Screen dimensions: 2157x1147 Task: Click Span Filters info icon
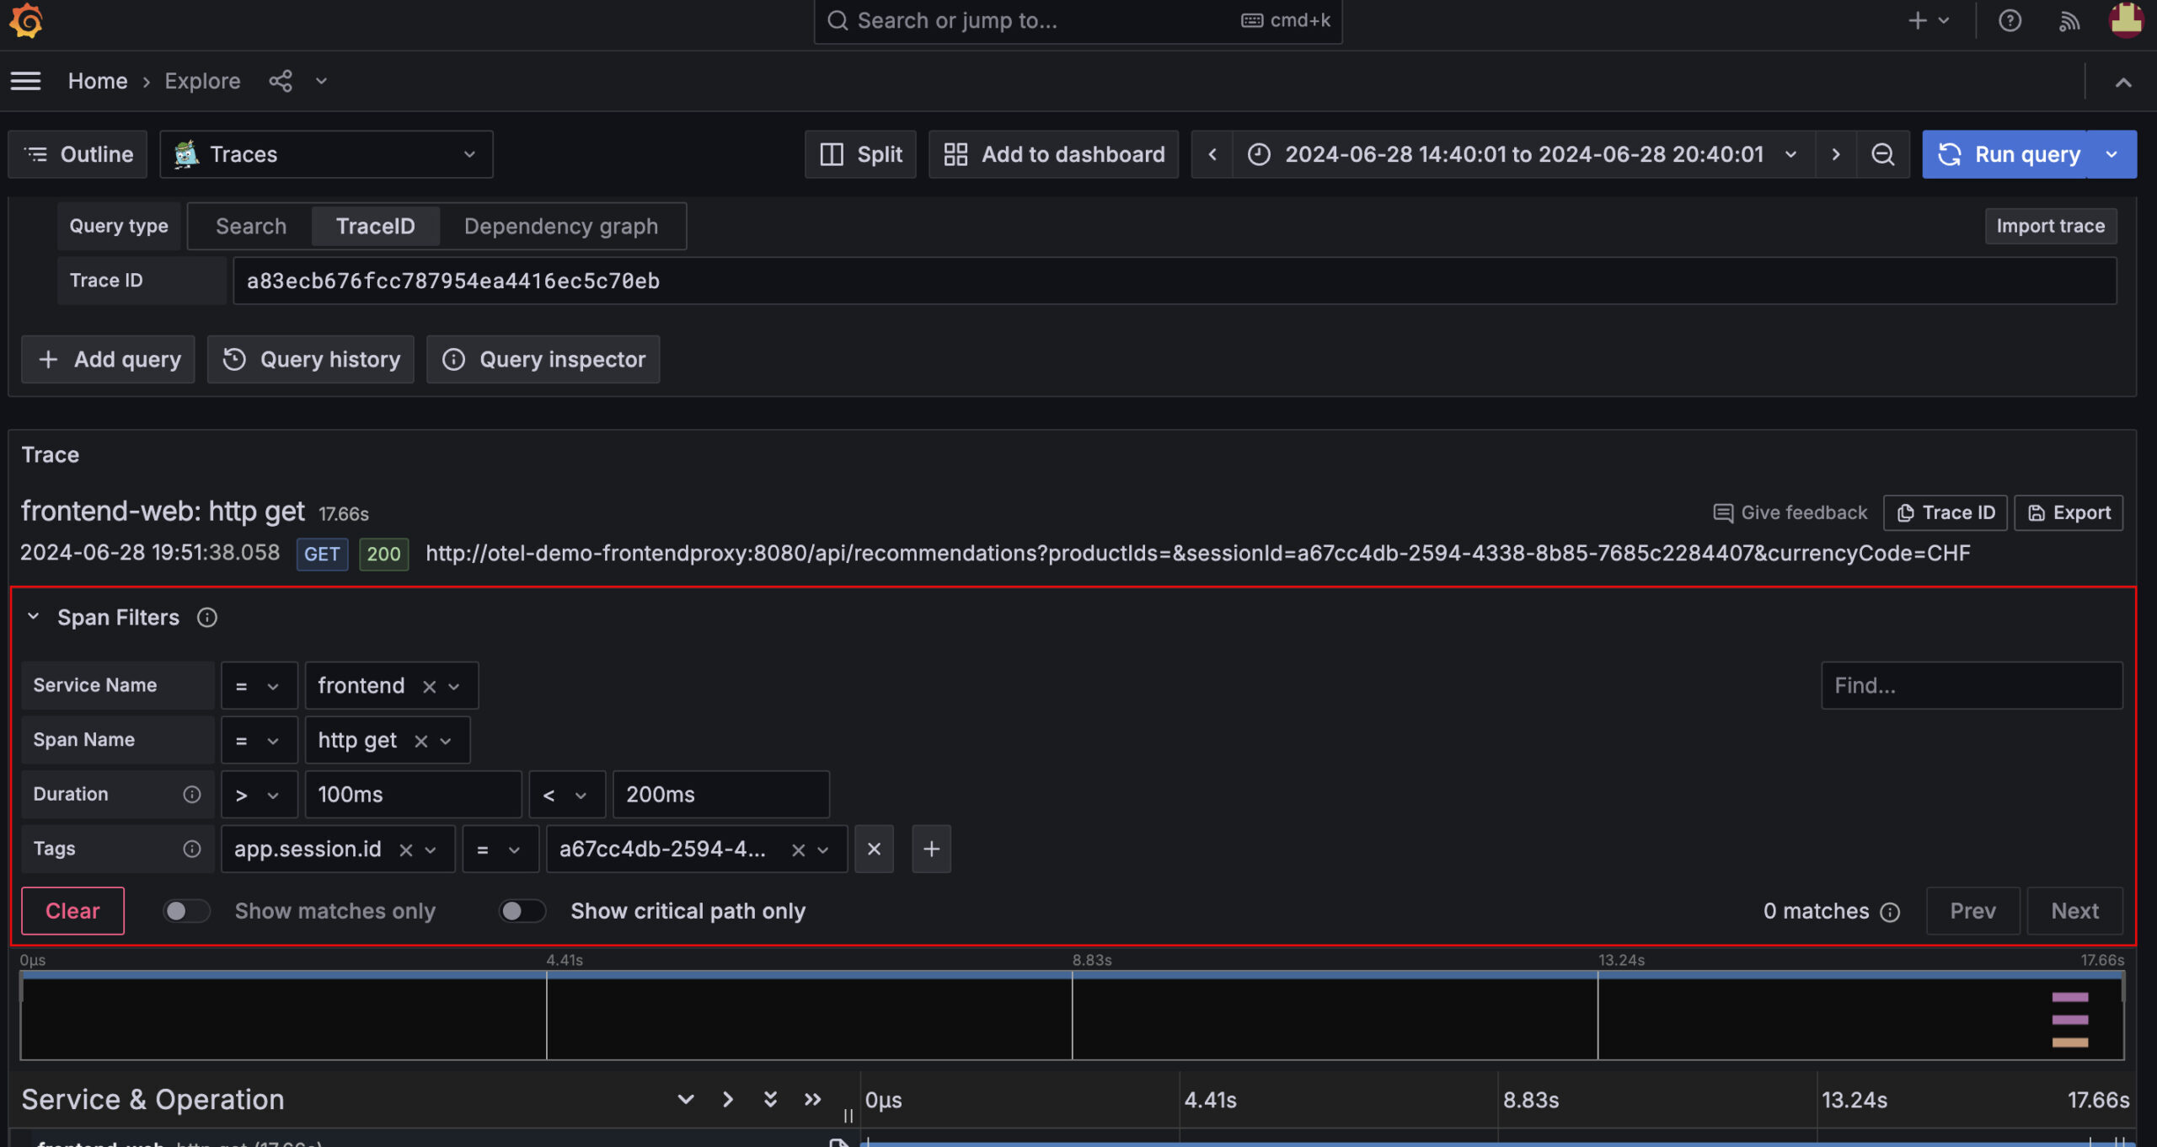(207, 617)
